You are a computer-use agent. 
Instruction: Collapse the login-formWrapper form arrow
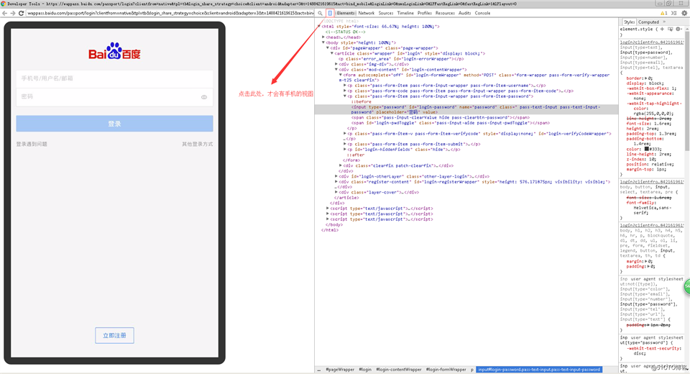[x=341, y=75]
